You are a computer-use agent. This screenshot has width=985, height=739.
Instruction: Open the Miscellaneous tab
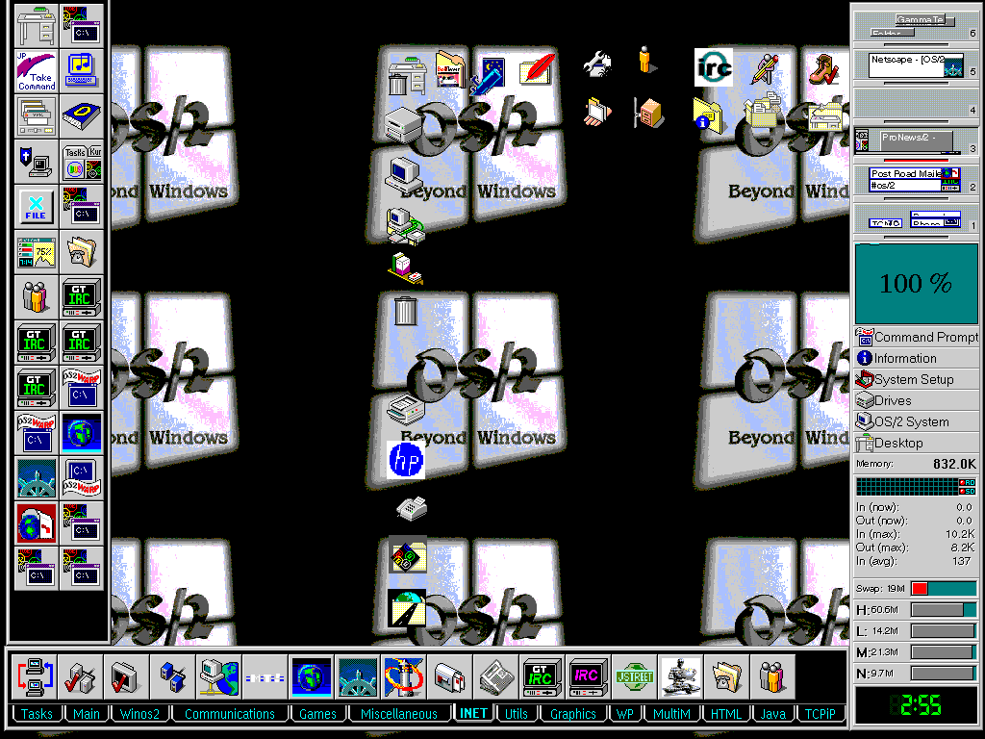tap(399, 714)
